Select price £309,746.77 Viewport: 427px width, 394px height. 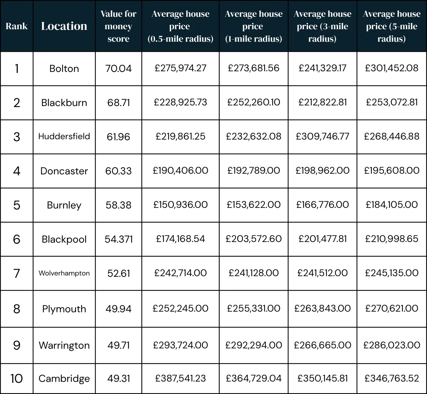(323, 137)
